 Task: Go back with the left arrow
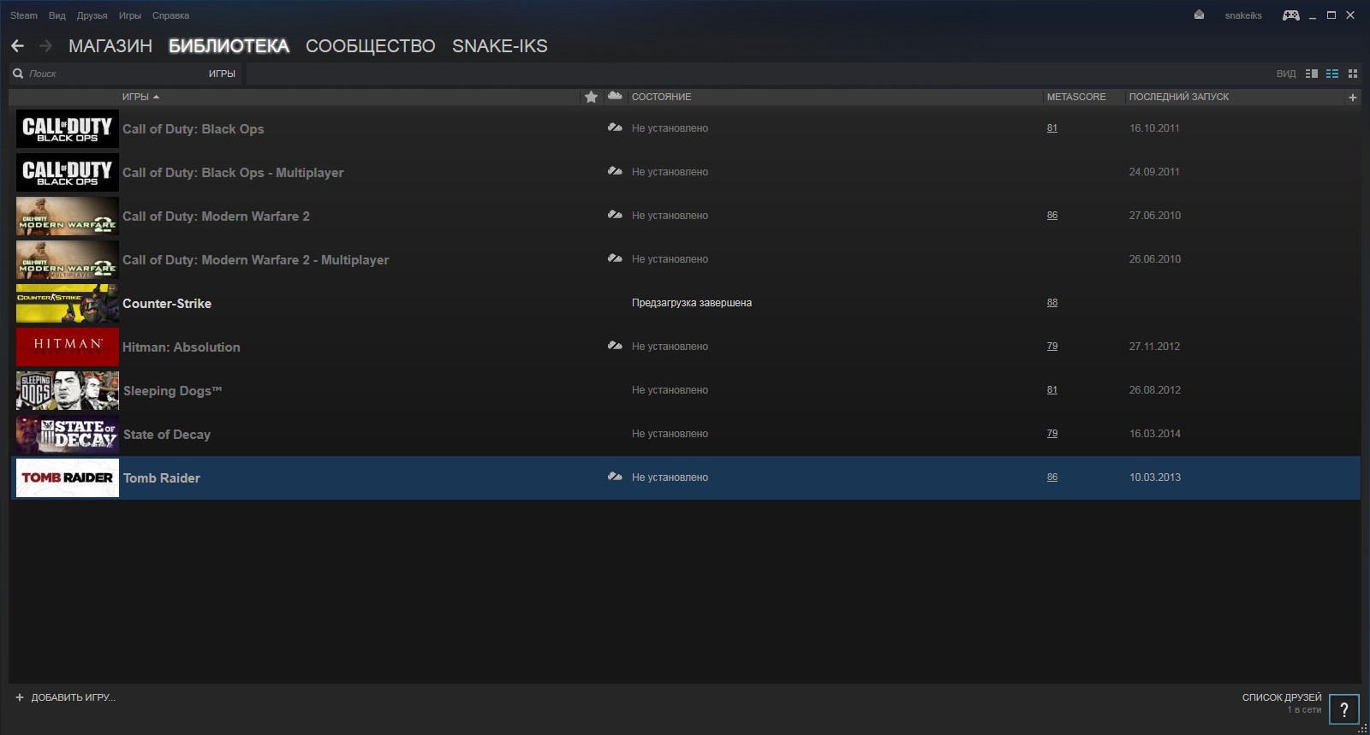pos(17,45)
